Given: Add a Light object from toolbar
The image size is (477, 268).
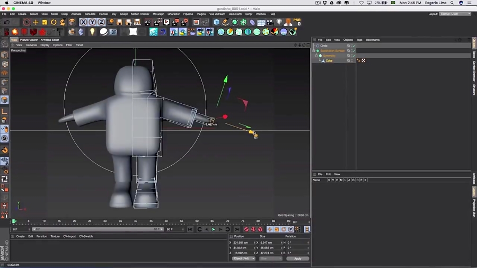Looking at the screenshot, I should 279,22.
